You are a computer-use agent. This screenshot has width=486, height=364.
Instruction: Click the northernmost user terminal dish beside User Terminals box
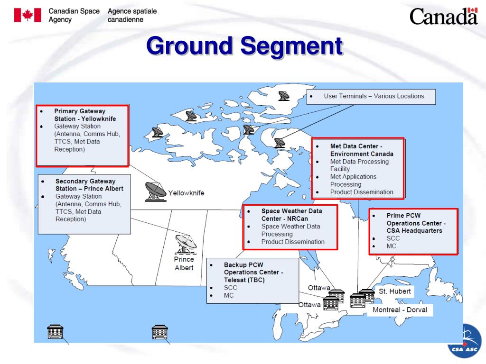coord(284,96)
